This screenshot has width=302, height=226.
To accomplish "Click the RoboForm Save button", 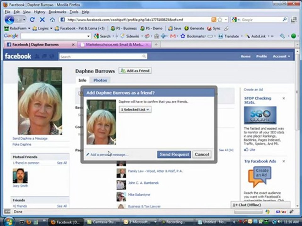I will [x=175, y=29].
